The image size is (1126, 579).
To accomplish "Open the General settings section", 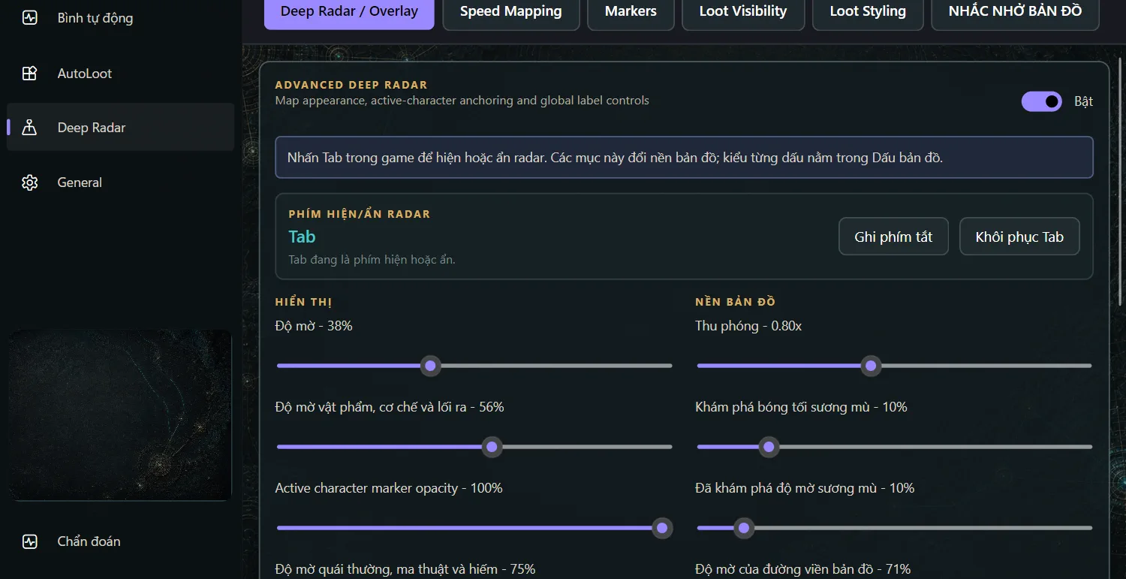I will coord(120,182).
